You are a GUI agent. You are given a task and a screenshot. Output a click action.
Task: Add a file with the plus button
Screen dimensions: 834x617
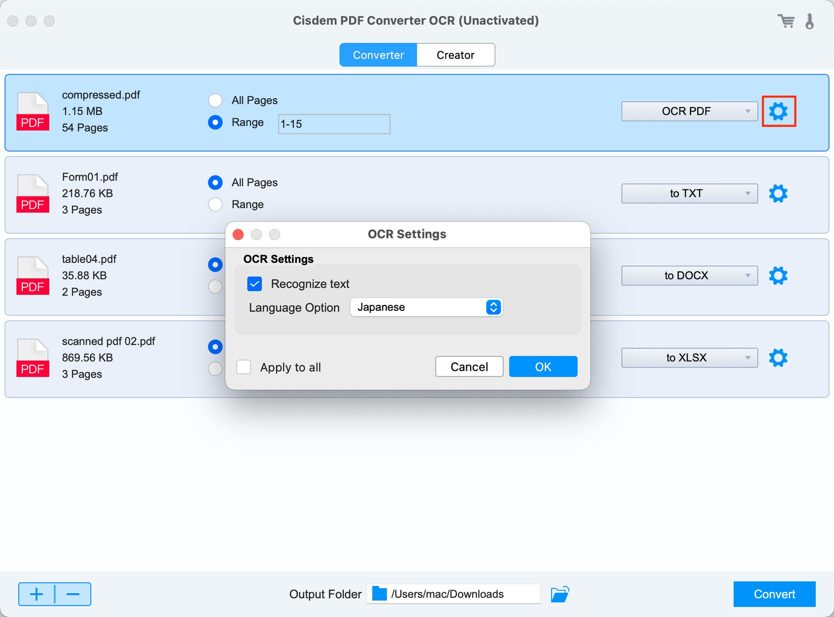pyautogui.click(x=37, y=594)
